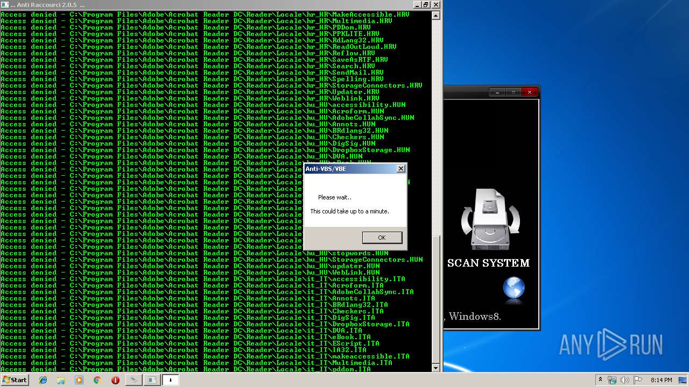Launch Internet Explorer from the taskbar
689x387 pixels.
[44, 380]
